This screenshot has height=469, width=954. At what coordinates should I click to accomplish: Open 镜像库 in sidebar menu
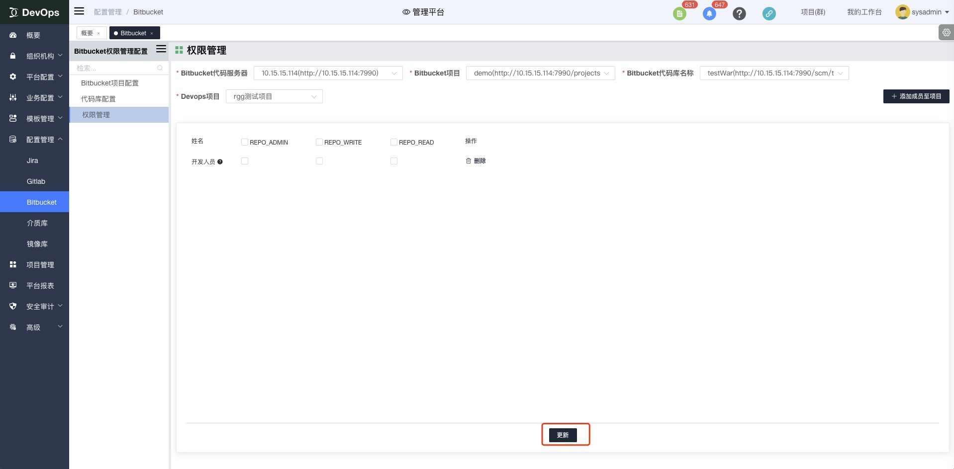coord(34,244)
